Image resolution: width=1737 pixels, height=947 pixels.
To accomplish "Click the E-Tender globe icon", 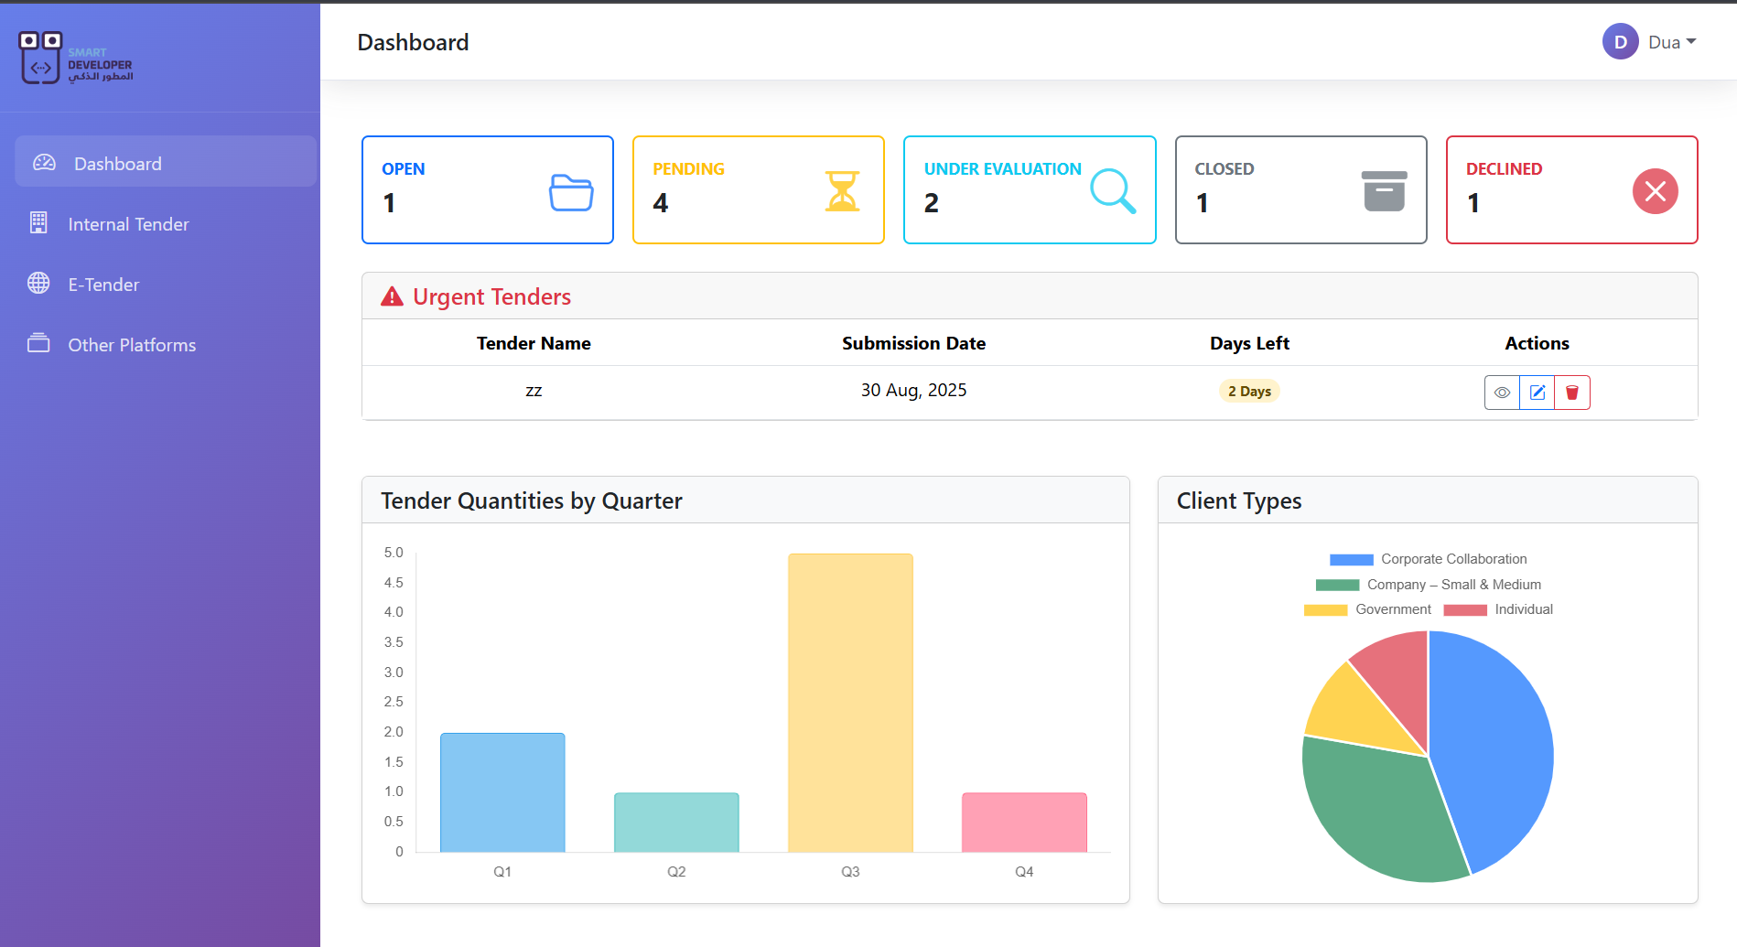I will [38, 283].
